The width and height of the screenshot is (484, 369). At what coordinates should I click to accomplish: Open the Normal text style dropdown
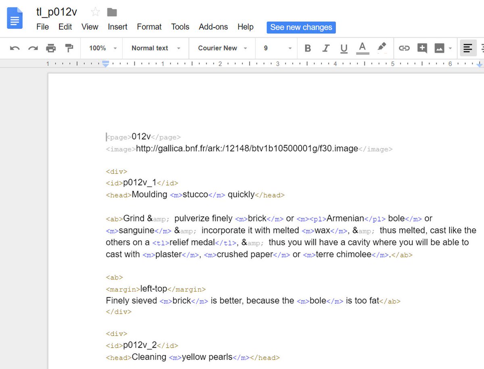point(156,48)
